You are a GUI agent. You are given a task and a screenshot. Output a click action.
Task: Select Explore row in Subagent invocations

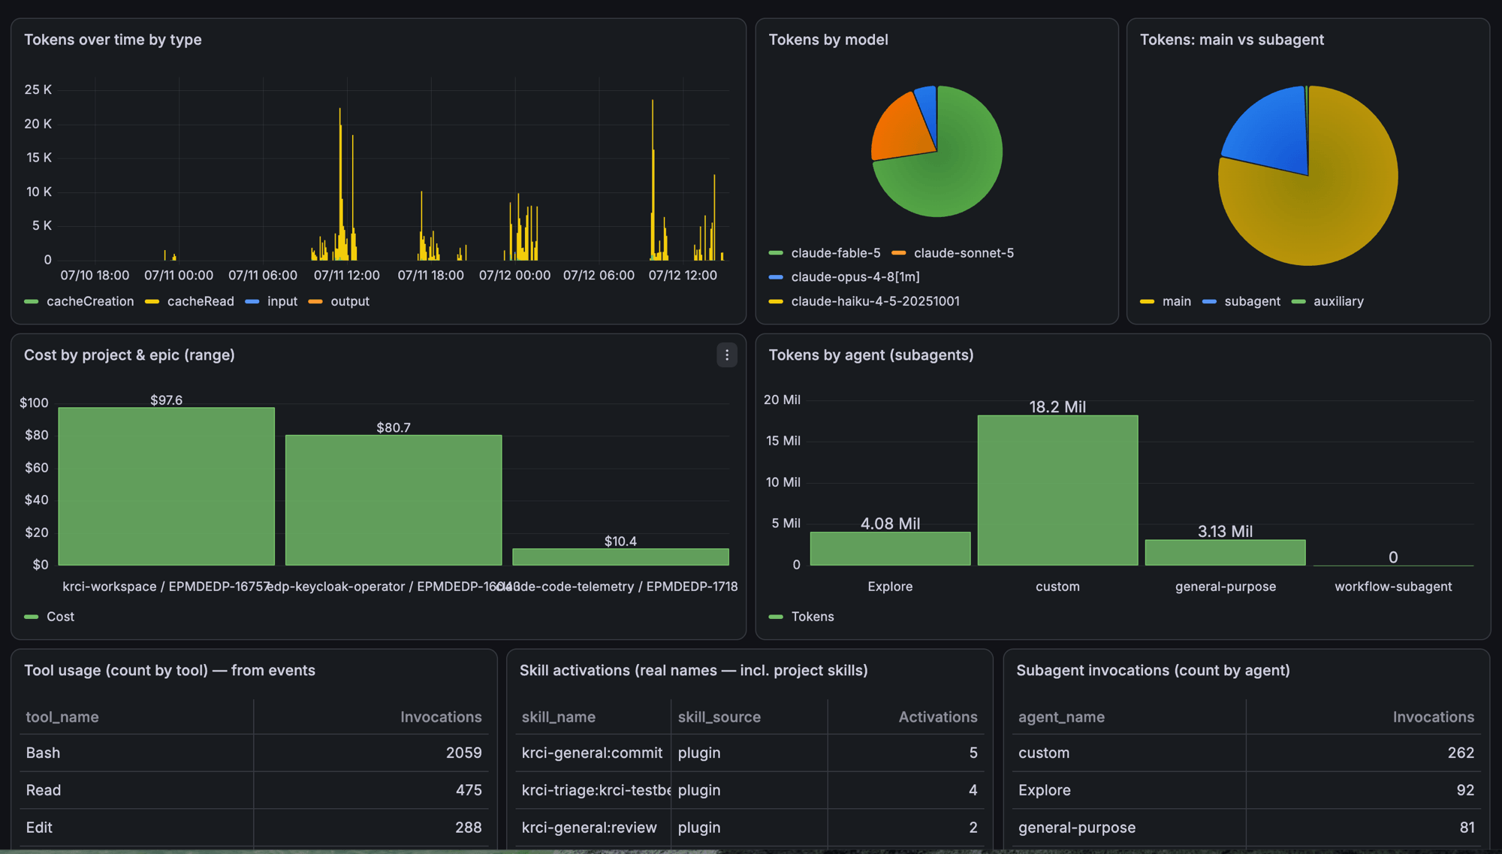point(1247,790)
